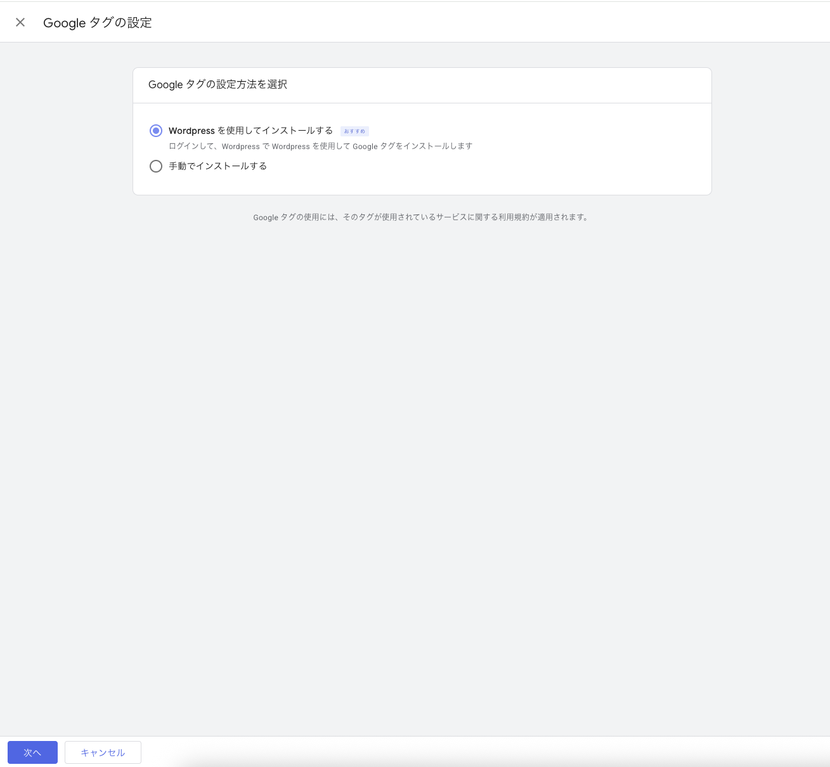This screenshot has height=767, width=830.
Task: Close the Google タグの設定 dialog with X
Action: pyautogui.click(x=20, y=23)
